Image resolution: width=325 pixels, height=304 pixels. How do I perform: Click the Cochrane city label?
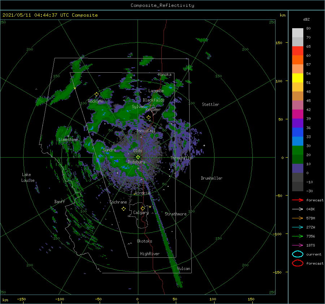pos(118,202)
